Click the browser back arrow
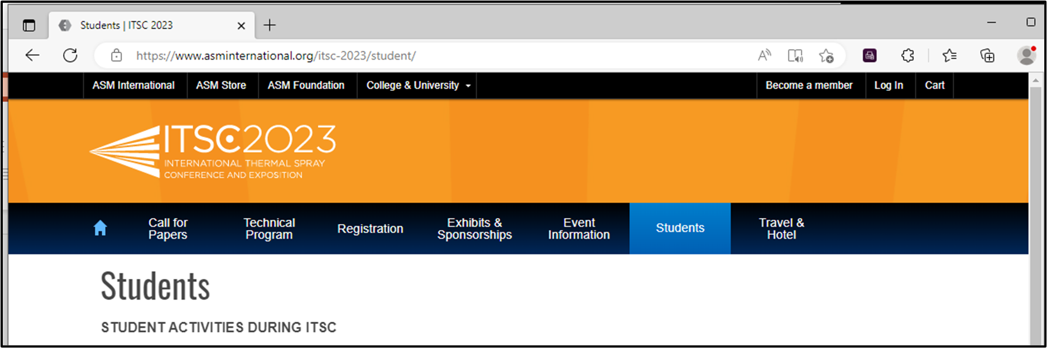The width and height of the screenshot is (1047, 348). 32,55
